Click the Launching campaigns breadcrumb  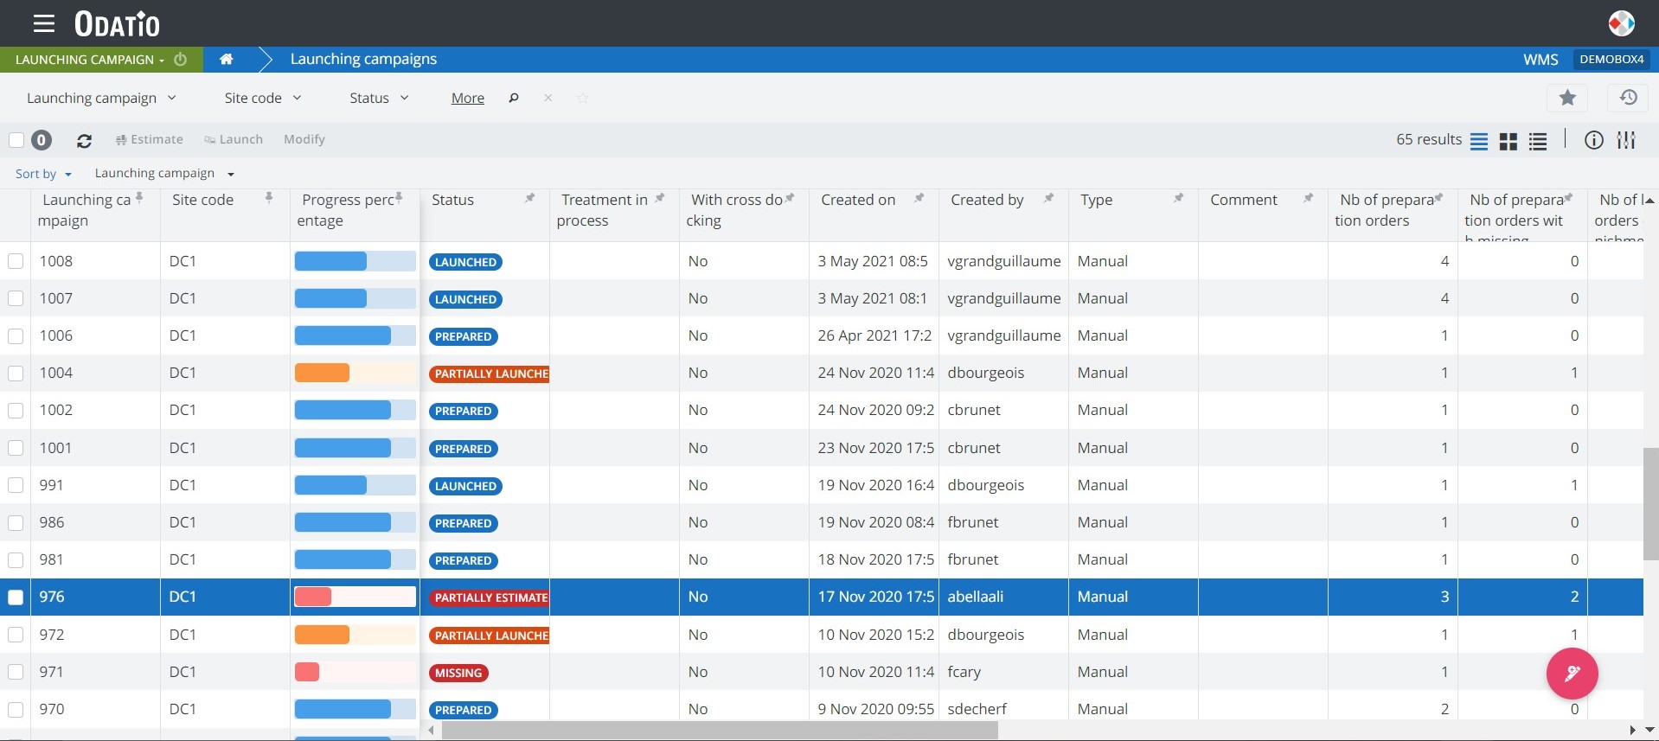point(363,59)
